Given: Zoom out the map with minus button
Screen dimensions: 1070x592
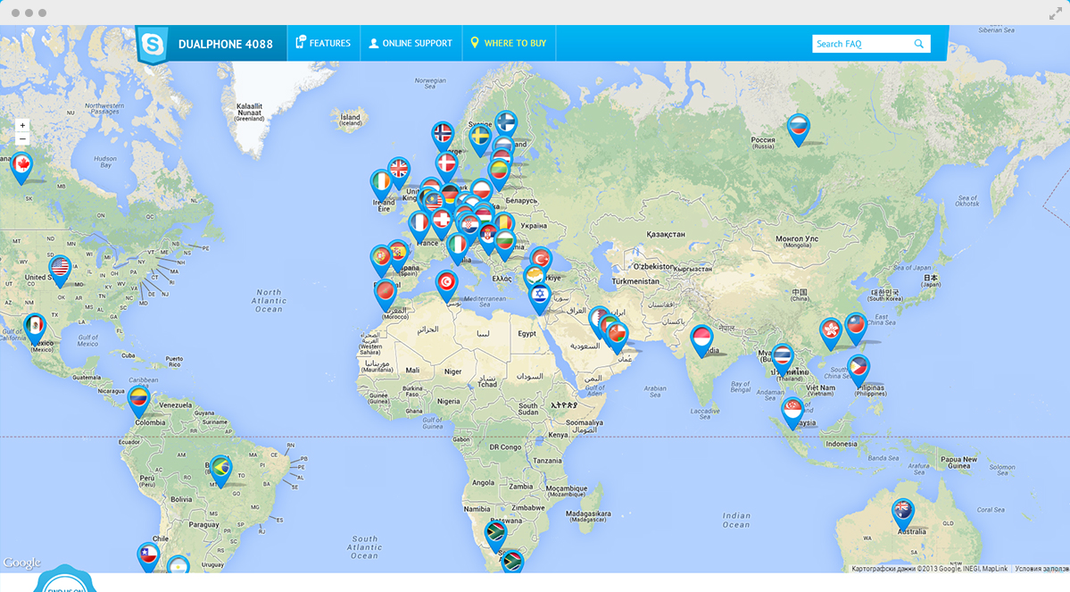Looking at the screenshot, I should (x=22, y=139).
